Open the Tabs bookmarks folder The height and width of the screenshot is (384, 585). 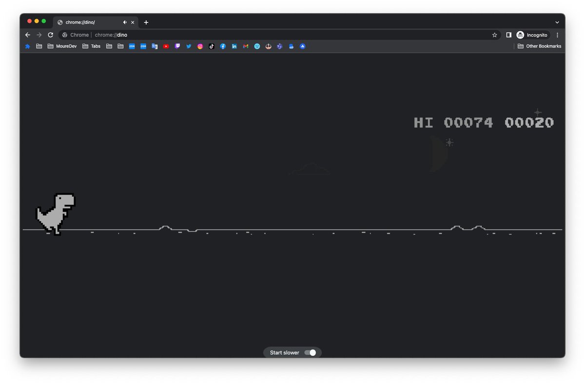pyautogui.click(x=91, y=46)
